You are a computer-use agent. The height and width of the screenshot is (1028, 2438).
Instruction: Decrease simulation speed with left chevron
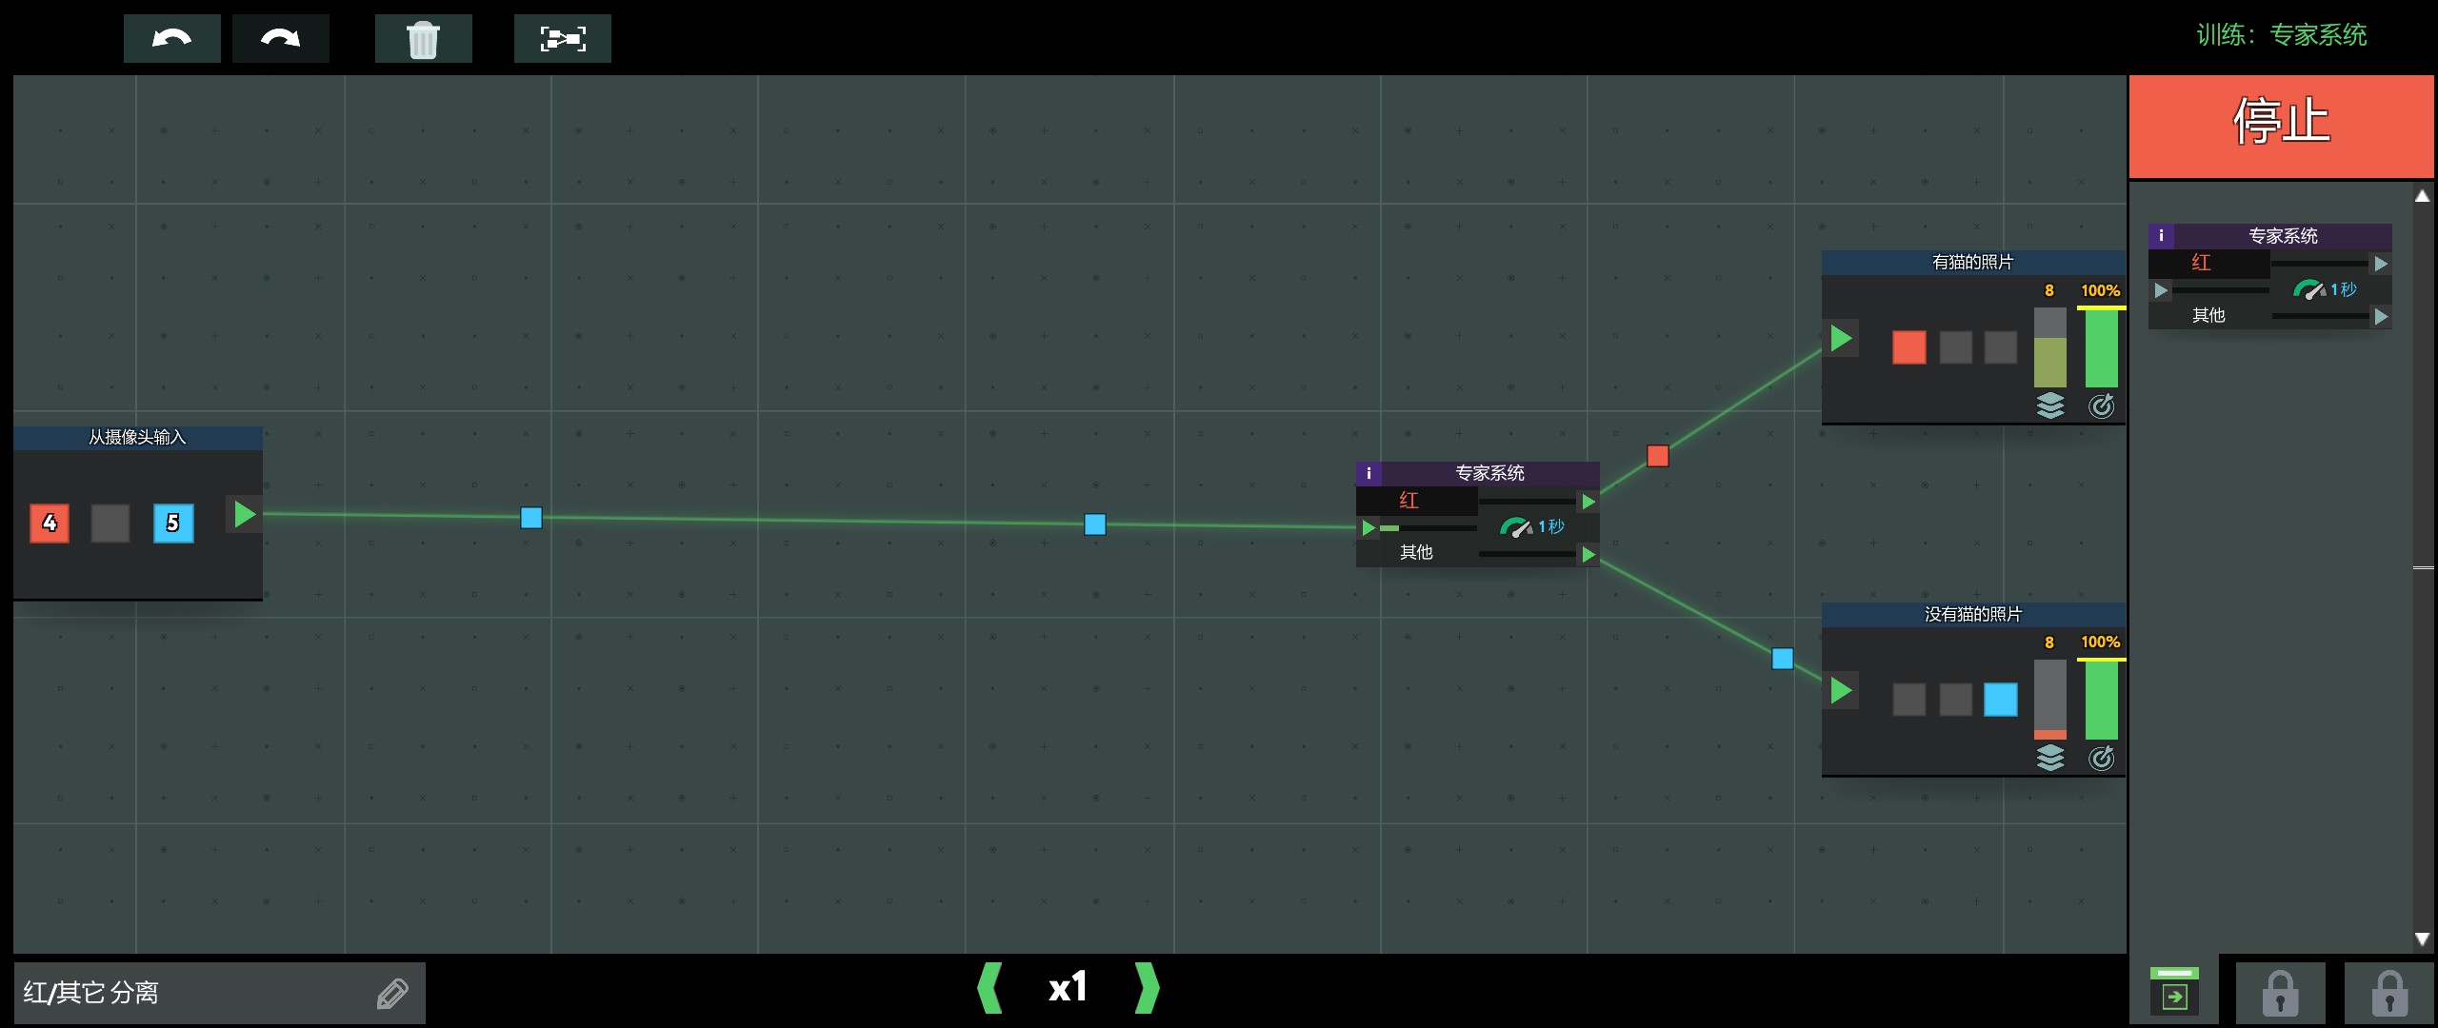[x=990, y=988]
